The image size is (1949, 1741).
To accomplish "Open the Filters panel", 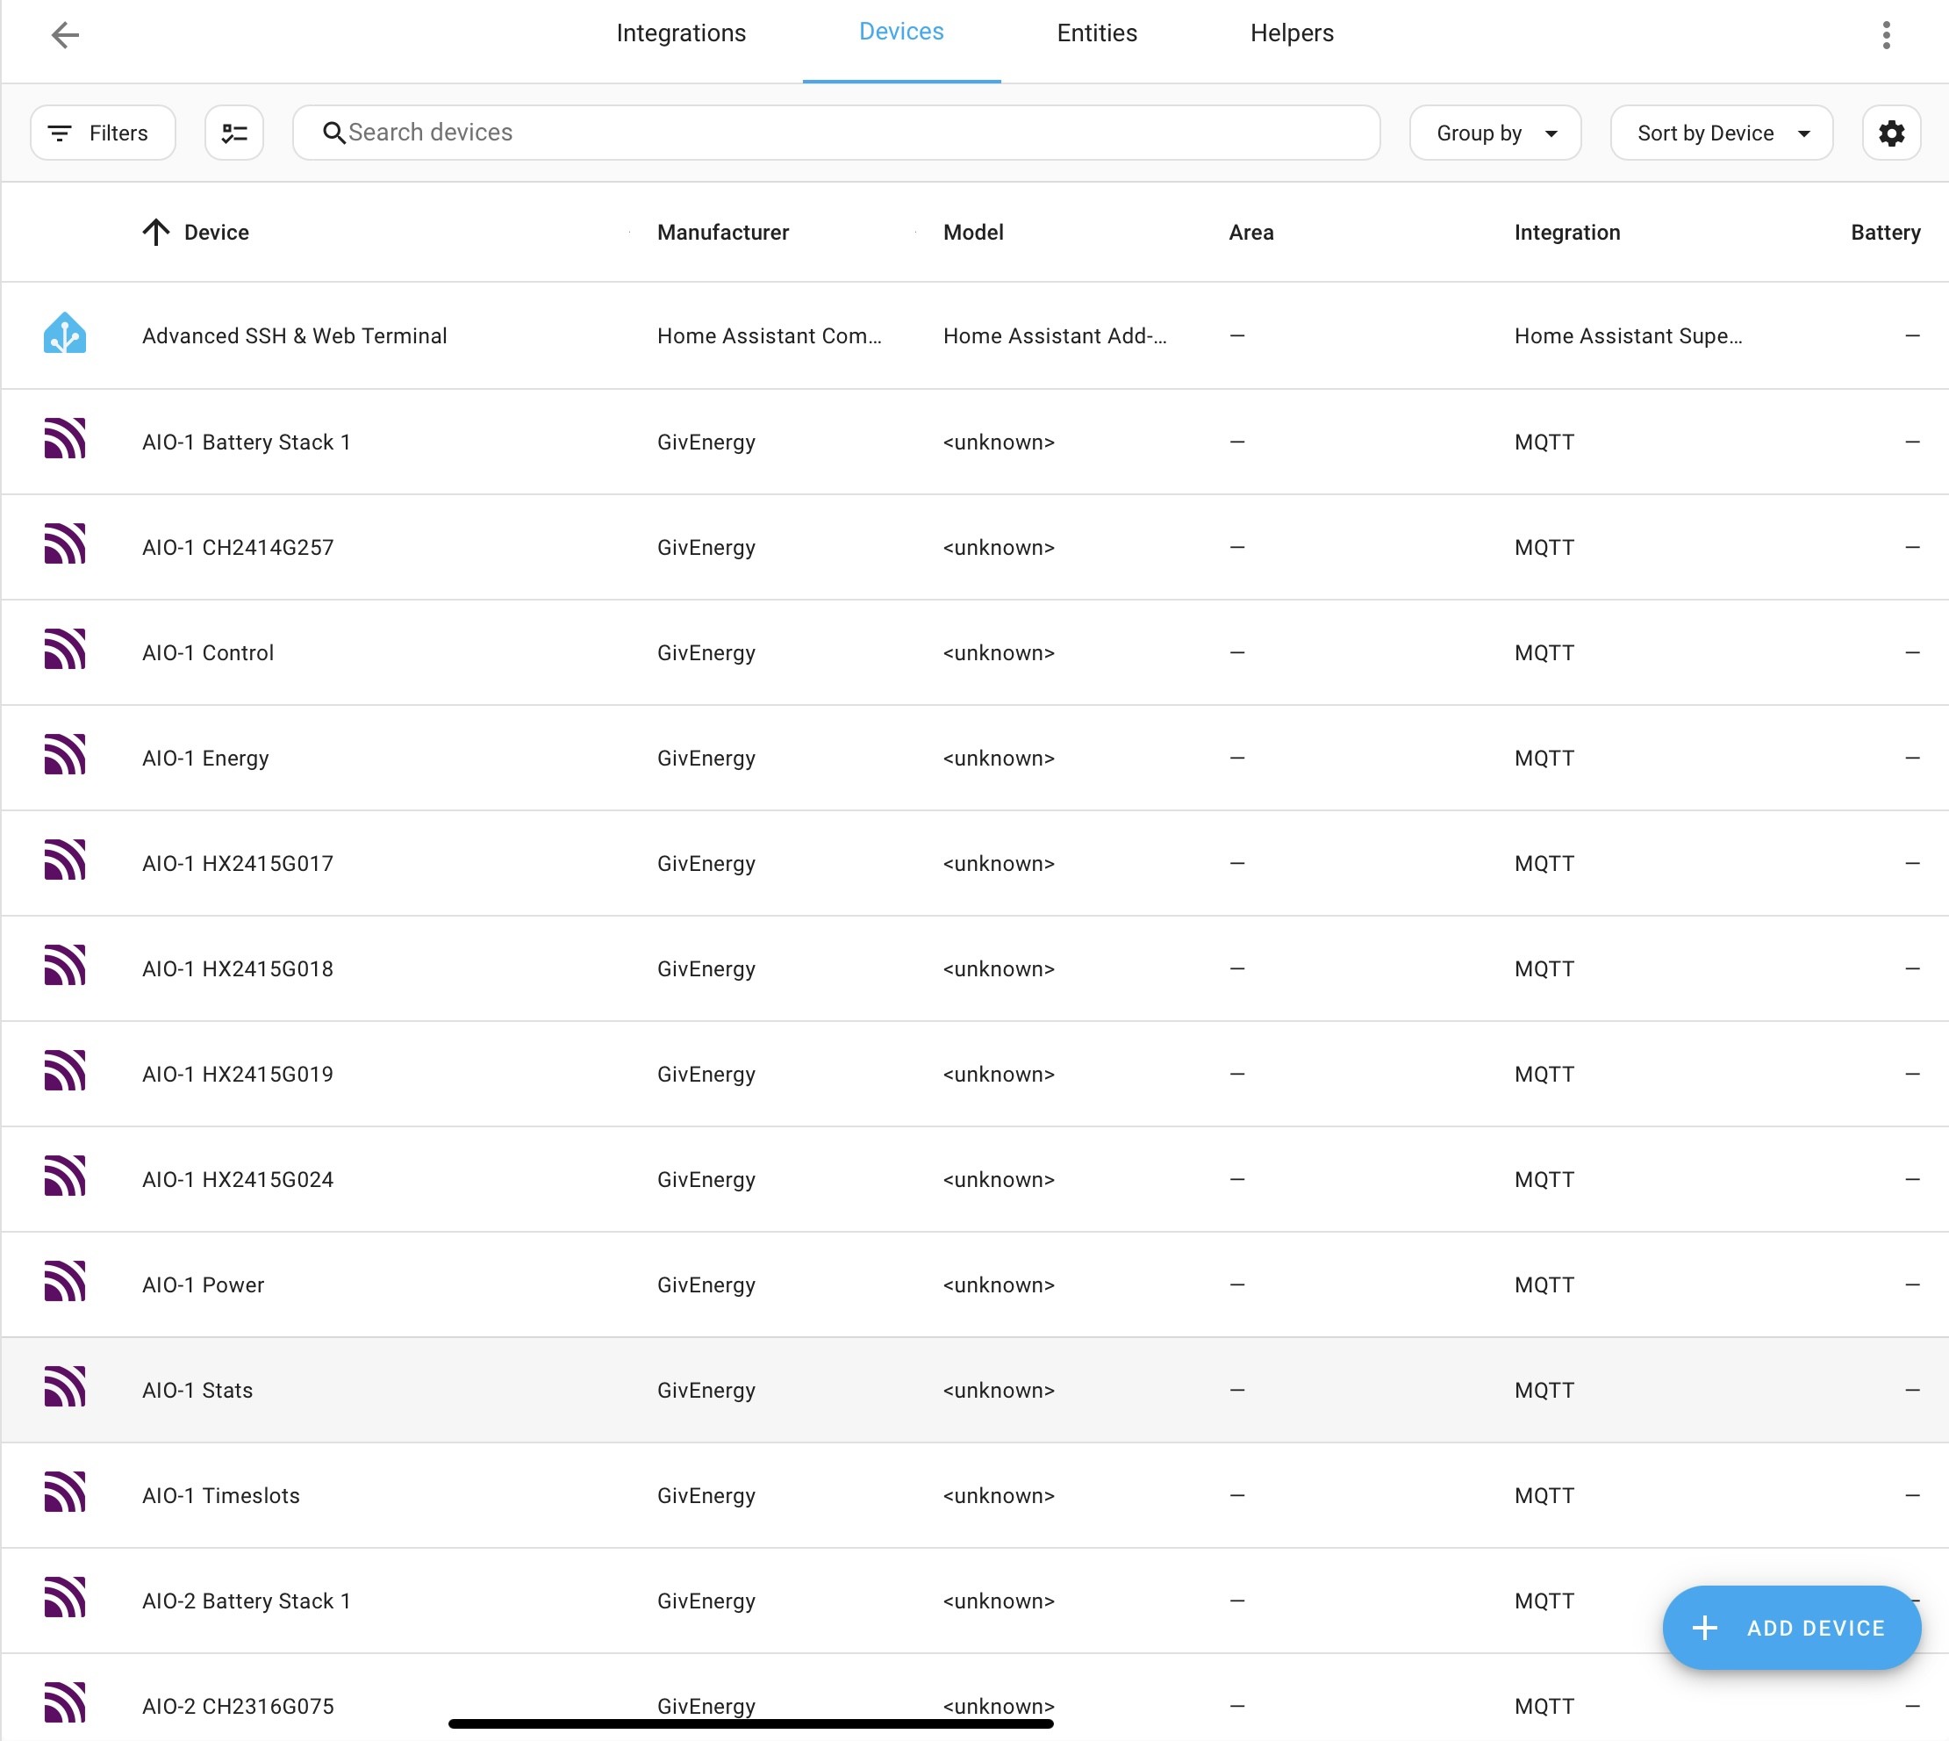I will tap(103, 133).
